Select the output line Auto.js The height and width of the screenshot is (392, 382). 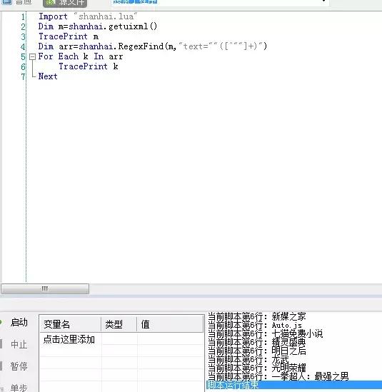point(255,326)
